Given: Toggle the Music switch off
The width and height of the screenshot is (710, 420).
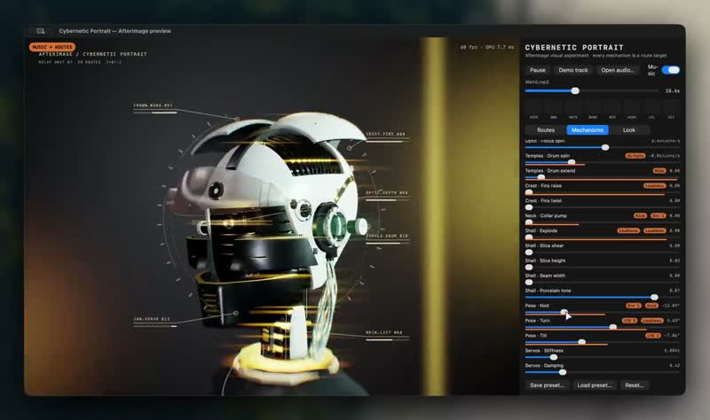Looking at the screenshot, I should 670,70.
